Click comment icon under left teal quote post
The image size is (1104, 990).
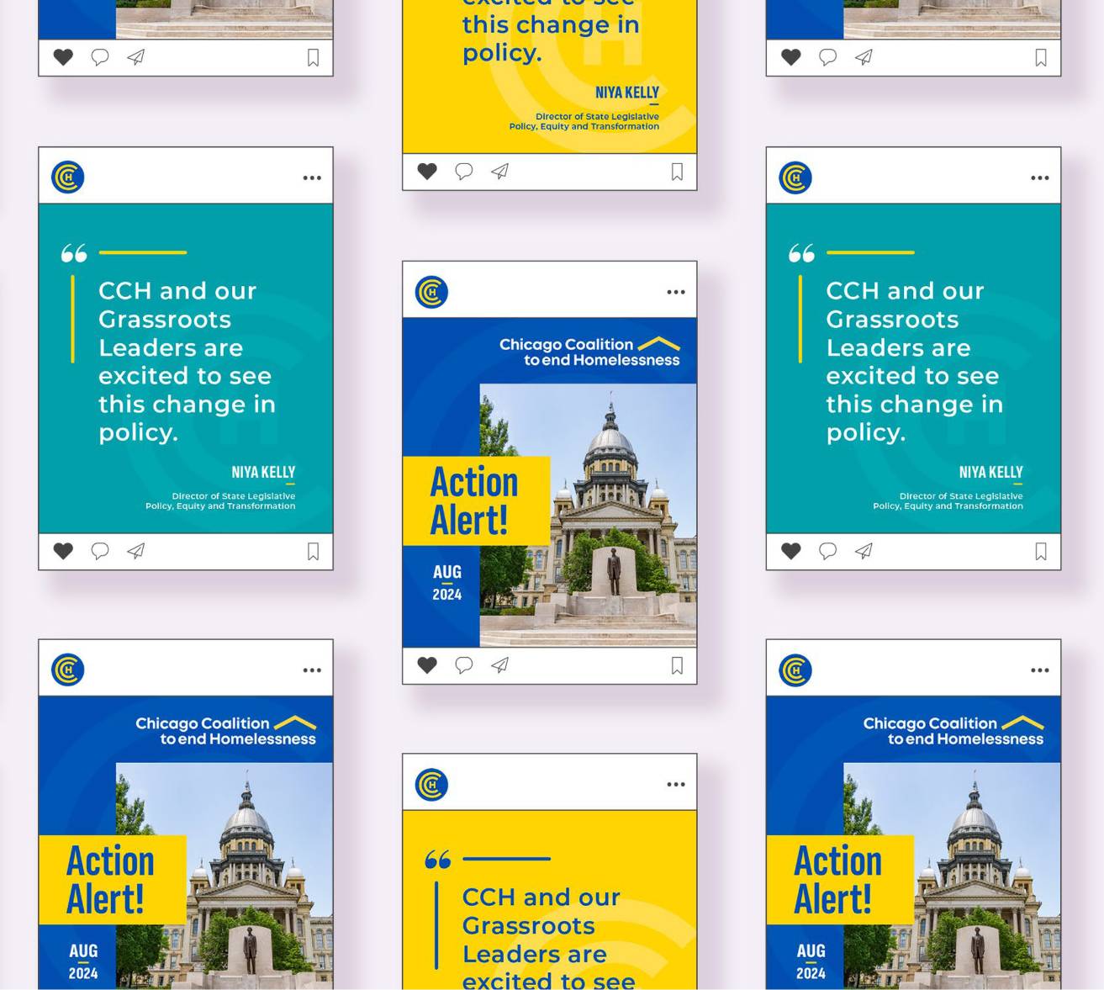pos(100,551)
